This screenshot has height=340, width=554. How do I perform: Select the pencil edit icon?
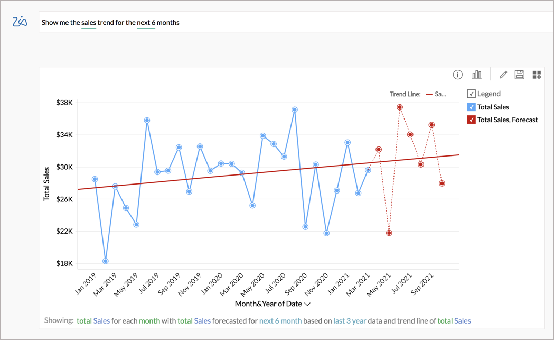tap(503, 75)
